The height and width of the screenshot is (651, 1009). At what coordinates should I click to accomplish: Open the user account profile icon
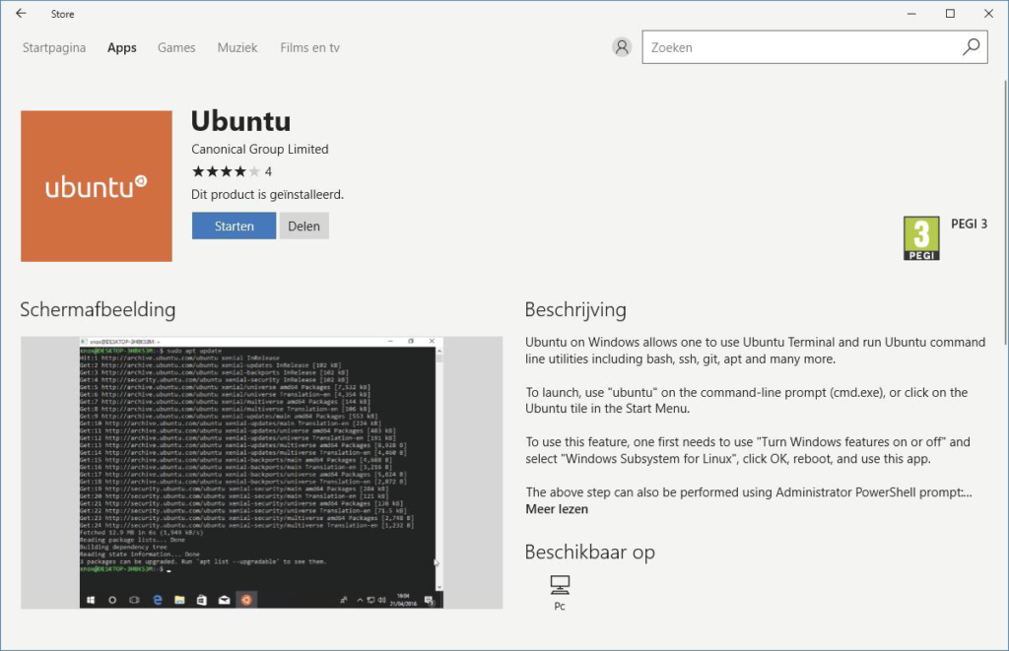[x=621, y=47]
